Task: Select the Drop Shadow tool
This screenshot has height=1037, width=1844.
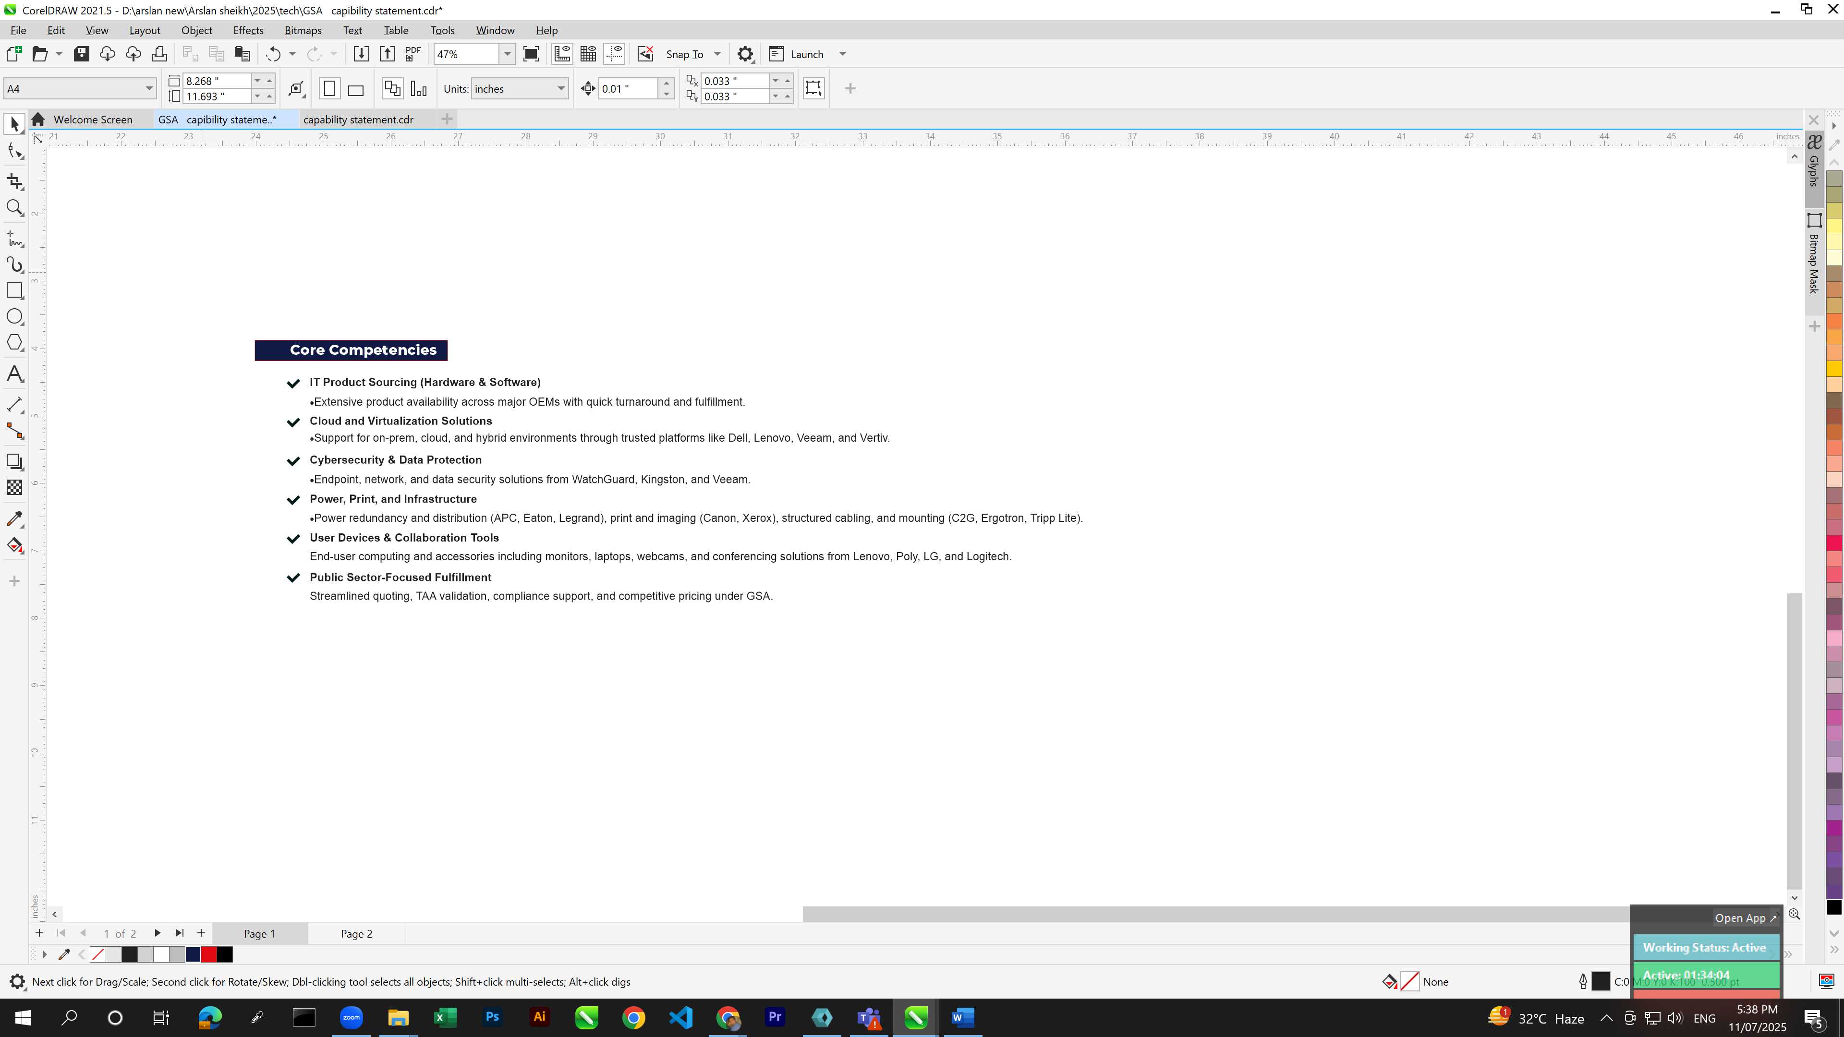Action: click(14, 461)
